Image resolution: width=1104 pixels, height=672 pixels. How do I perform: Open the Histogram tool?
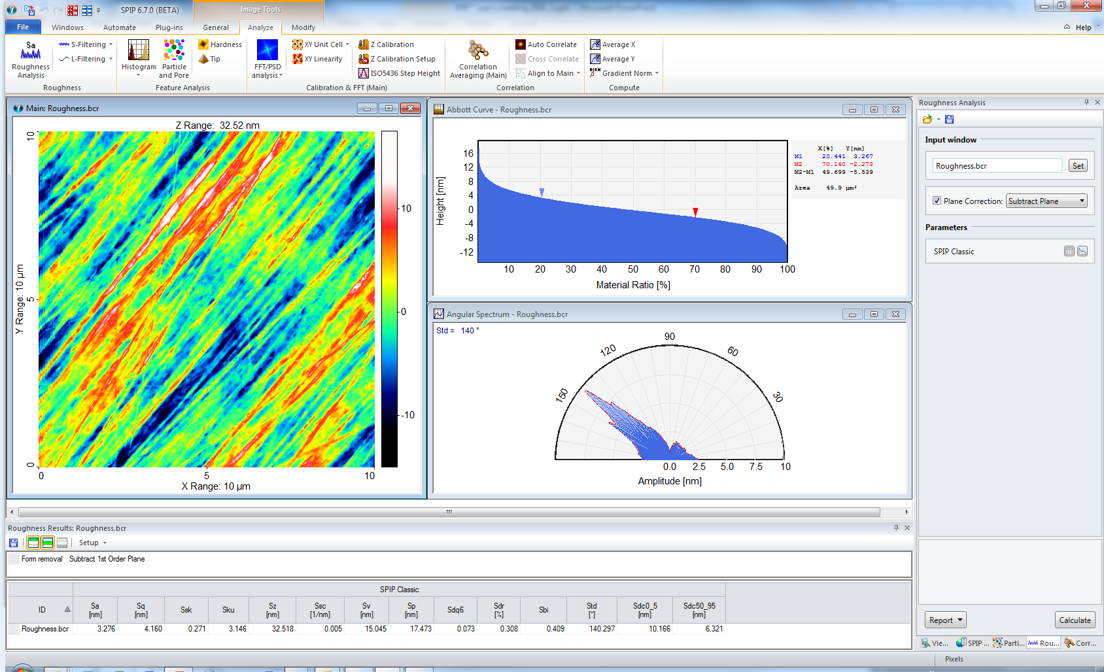coord(139,58)
